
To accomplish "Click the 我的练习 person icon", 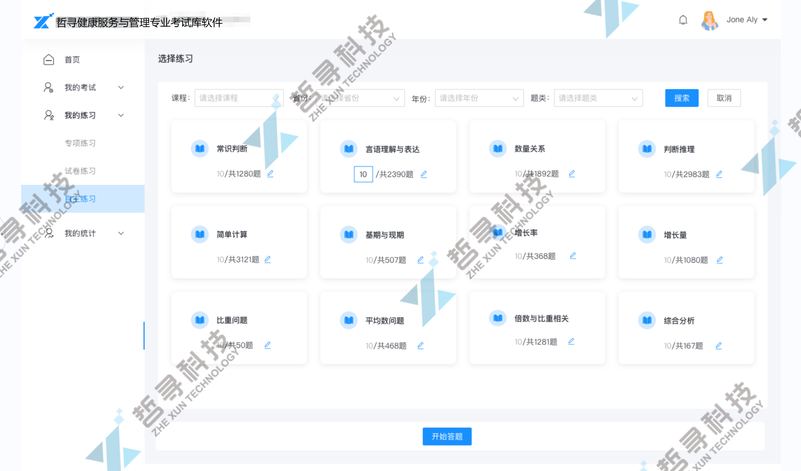I will [49, 115].
